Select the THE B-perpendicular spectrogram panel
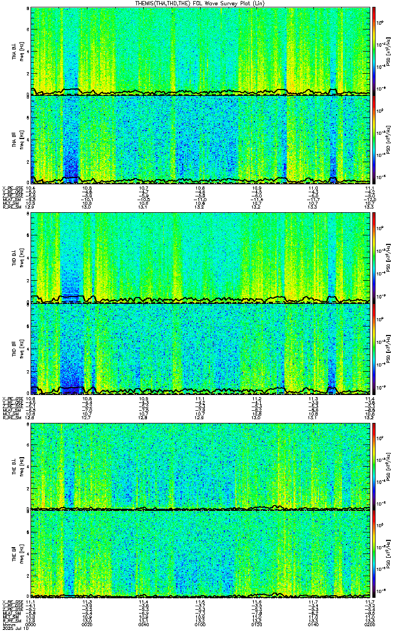The width and height of the screenshot is (395, 632). [x=200, y=466]
